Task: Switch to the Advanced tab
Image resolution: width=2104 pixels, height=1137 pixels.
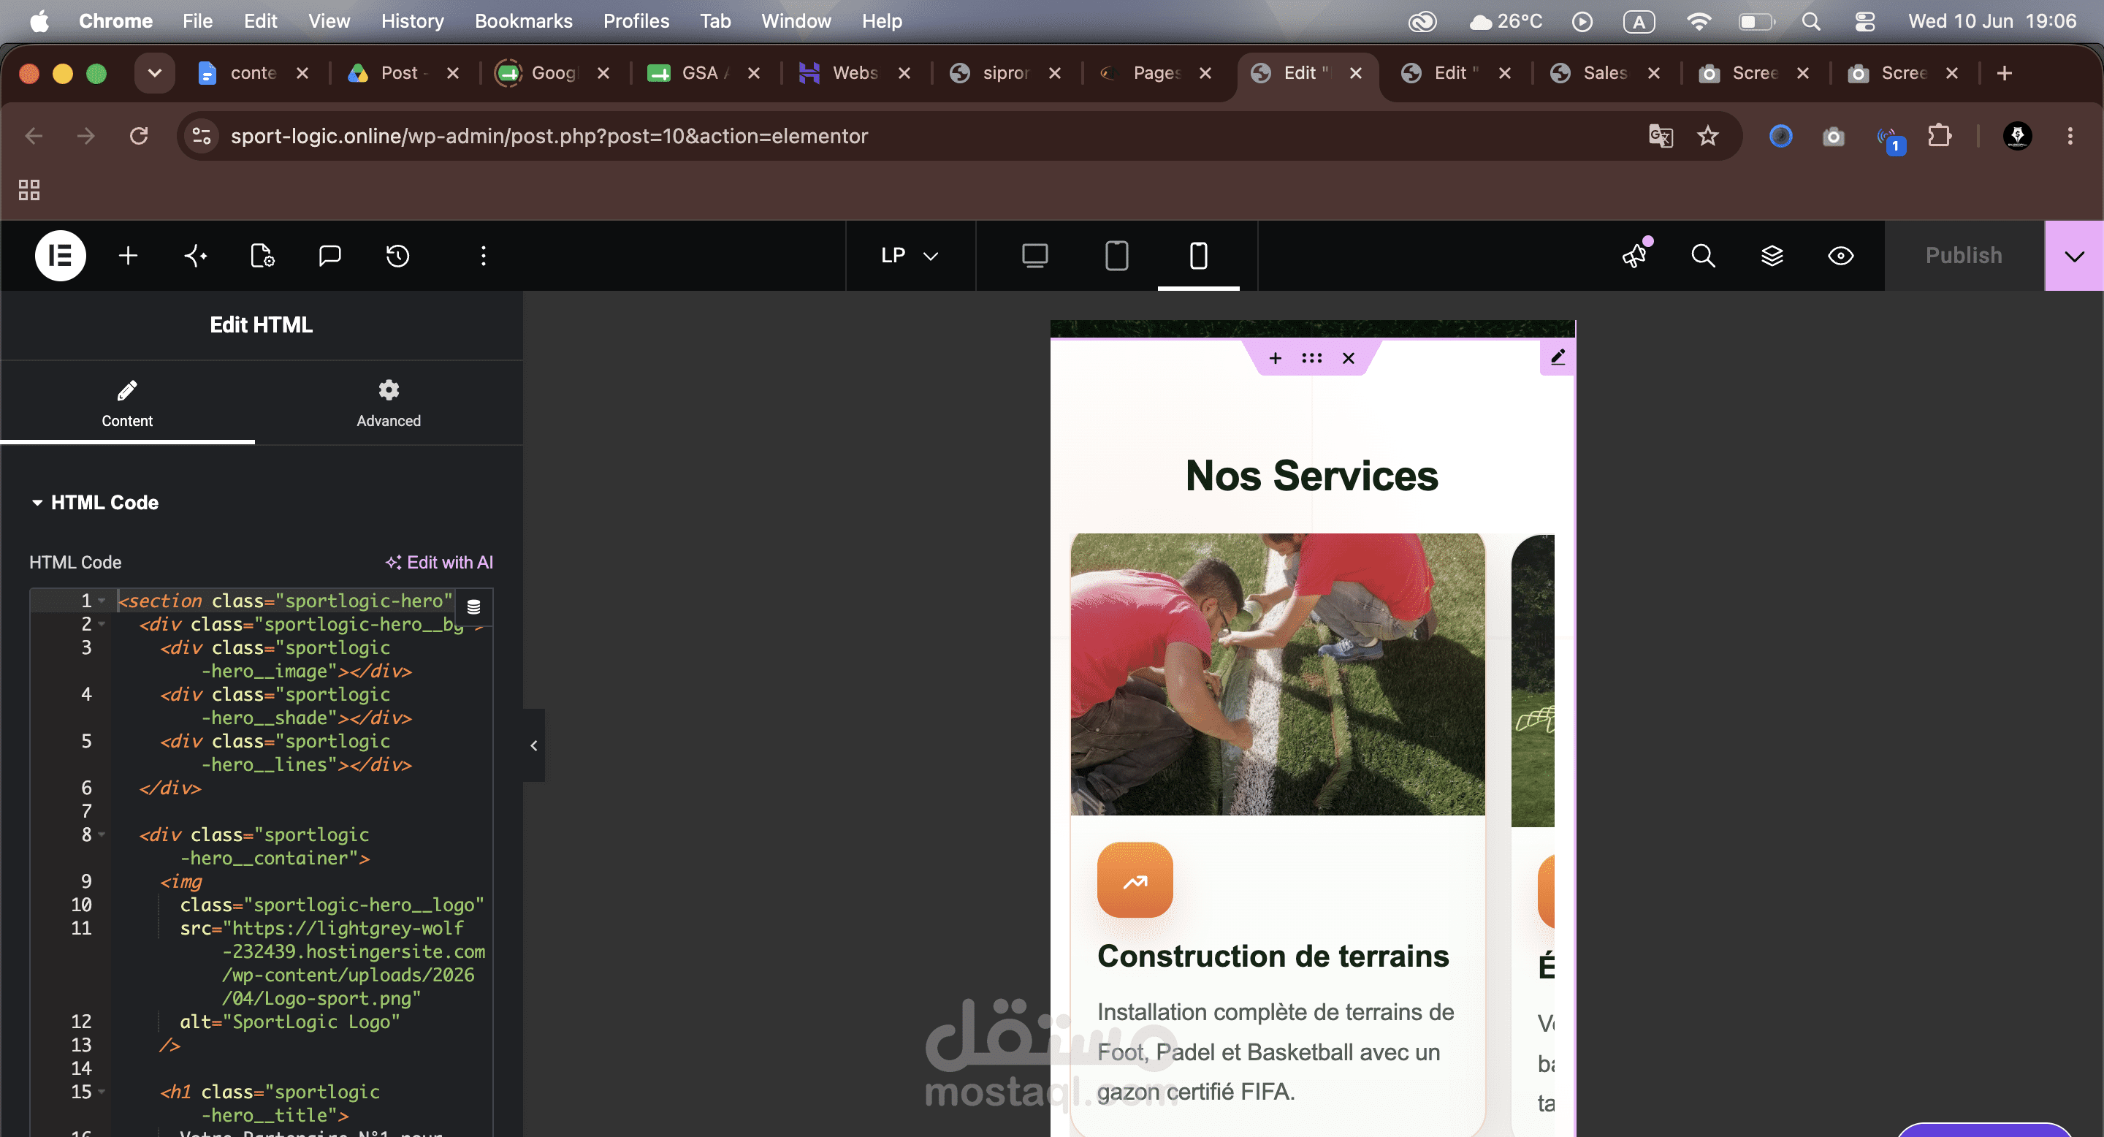Action: pos(389,403)
